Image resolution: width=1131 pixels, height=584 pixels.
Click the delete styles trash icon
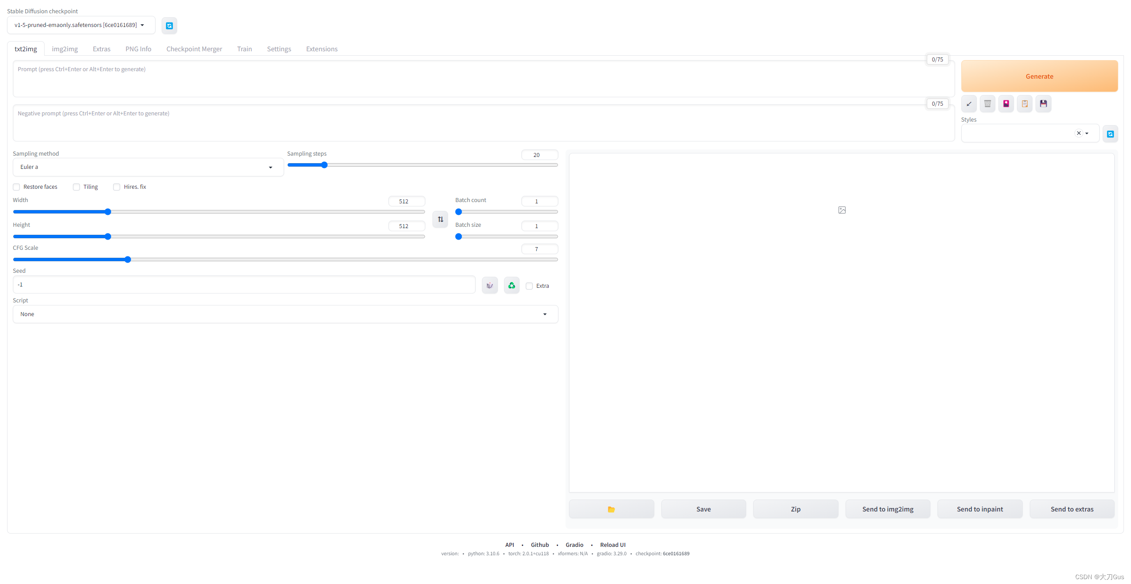point(987,103)
